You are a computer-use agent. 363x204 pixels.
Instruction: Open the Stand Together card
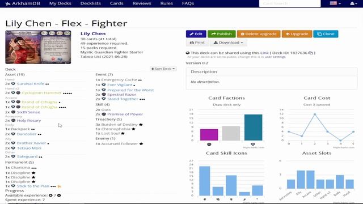pyautogui.click(x=123, y=99)
